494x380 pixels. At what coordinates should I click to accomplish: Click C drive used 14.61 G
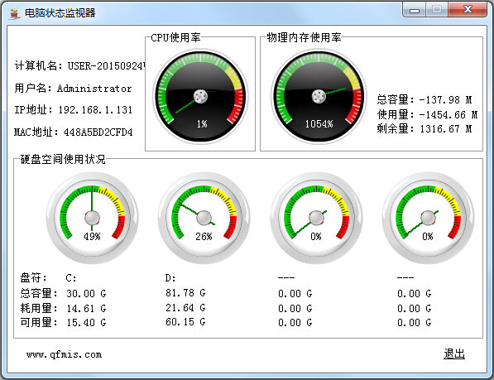[x=86, y=309]
